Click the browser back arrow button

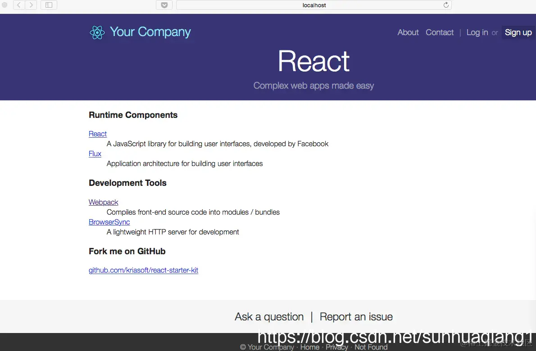19,5
